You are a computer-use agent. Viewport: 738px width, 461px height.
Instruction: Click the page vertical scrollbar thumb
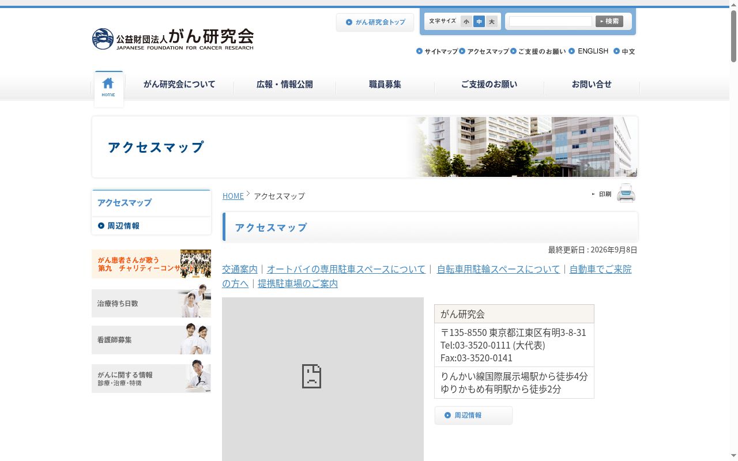[x=733, y=36]
